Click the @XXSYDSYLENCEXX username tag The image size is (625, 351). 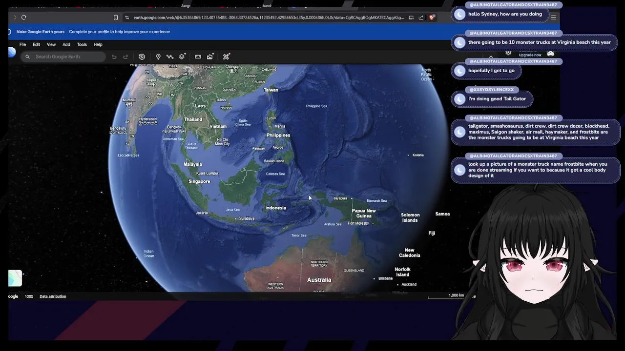point(491,90)
